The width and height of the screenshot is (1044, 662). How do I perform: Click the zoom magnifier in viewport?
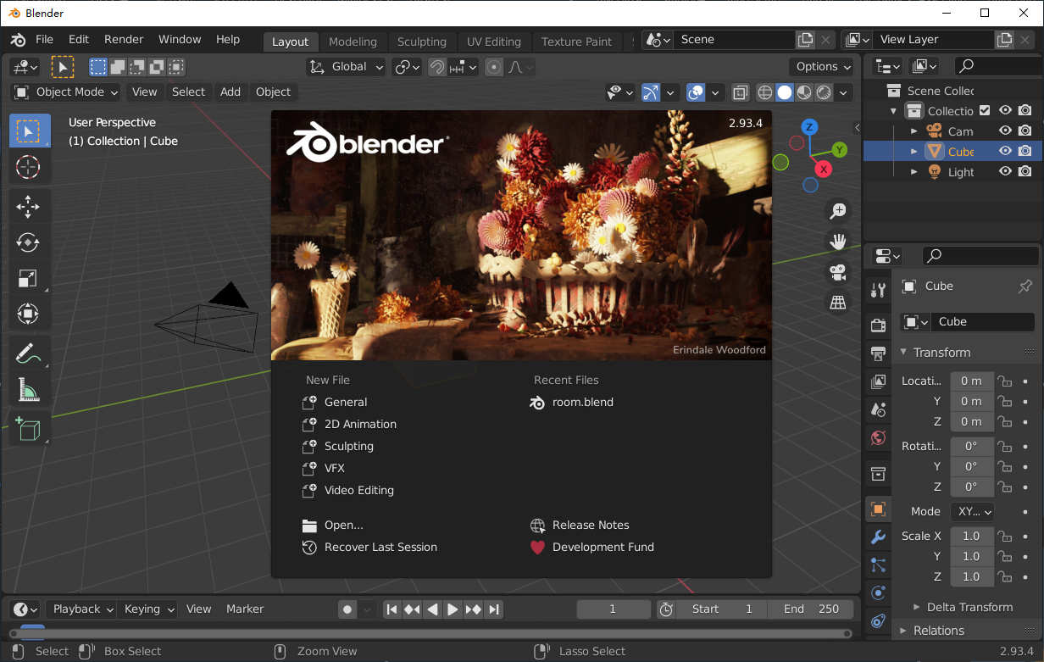pos(838,211)
